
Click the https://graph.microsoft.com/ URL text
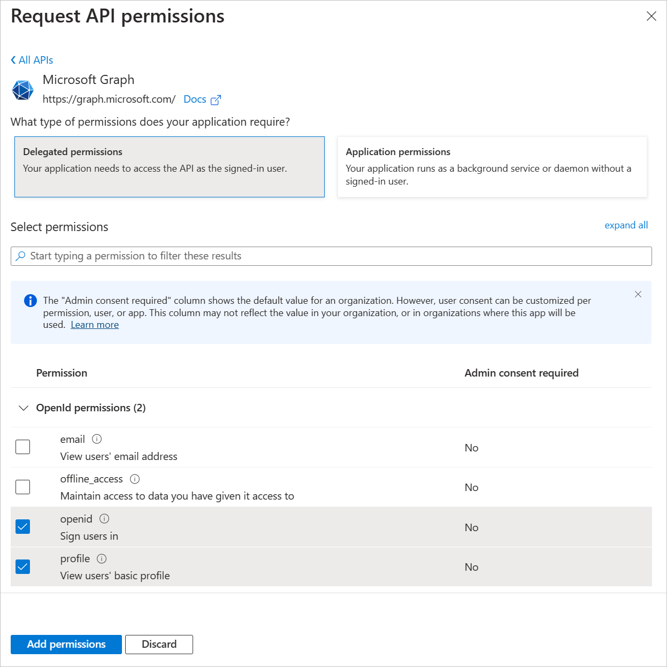pyautogui.click(x=109, y=99)
